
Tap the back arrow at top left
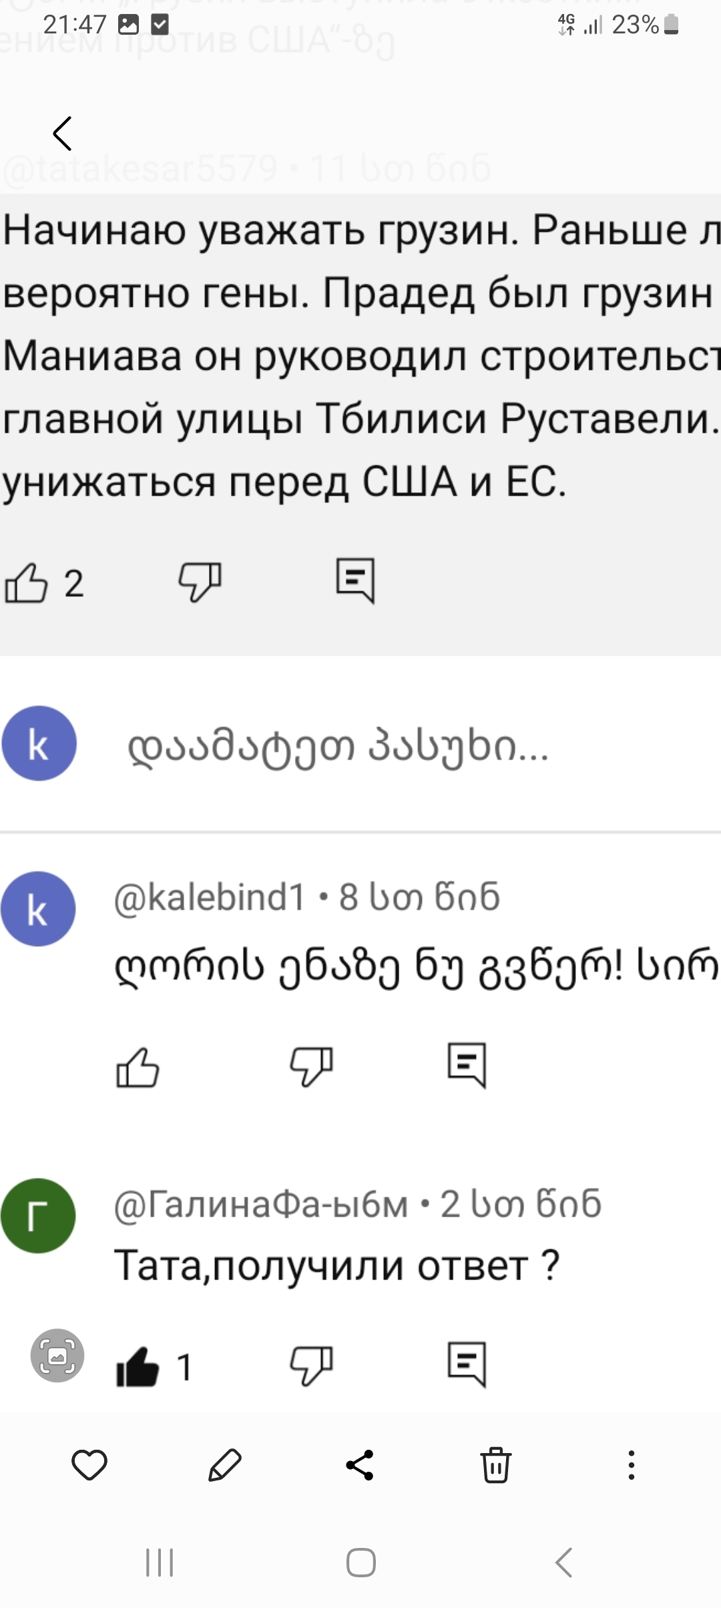click(x=63, y=134)
